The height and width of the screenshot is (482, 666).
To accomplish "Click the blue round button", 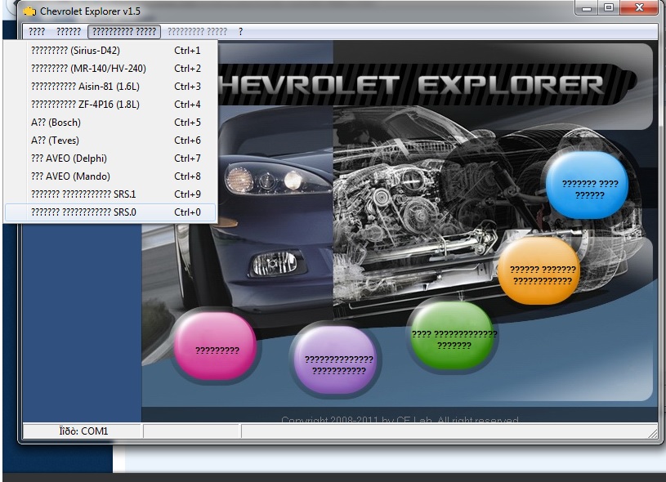I will pos(587,185).
